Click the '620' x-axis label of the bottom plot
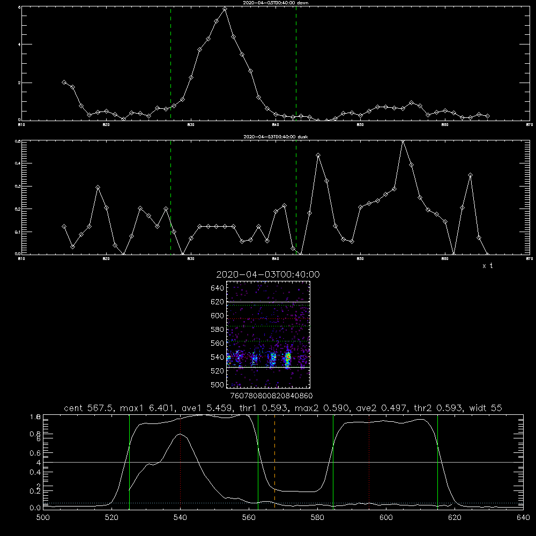The height and width of the screenshot is (536, 536). 455,518
